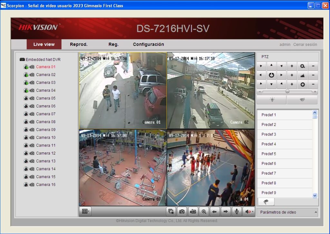Pan PTZ camera left

coord(261,75)
